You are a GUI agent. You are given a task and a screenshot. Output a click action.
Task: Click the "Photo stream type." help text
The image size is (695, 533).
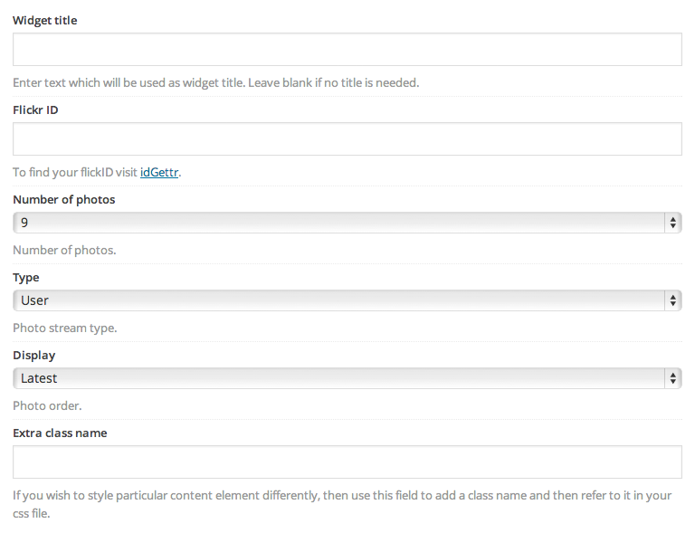(x=65, y=328)
